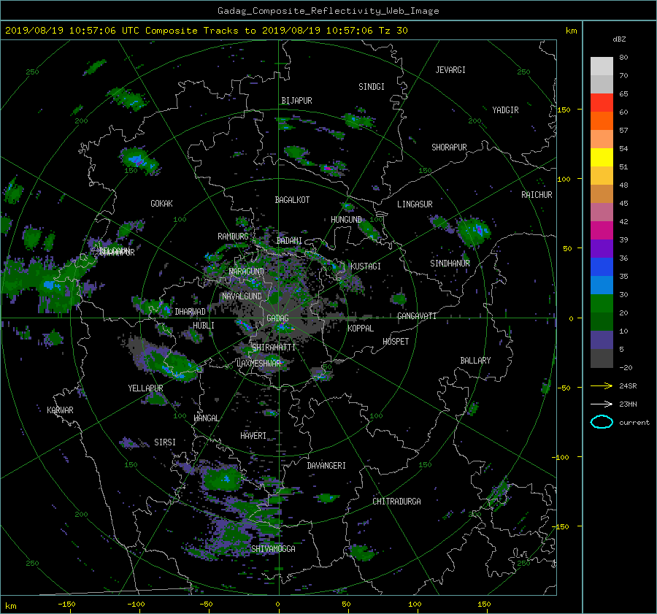Select the red 60-65 dBZ color swatch
Image resolution: width=657 pixels, height=614 pixels.
602,103
